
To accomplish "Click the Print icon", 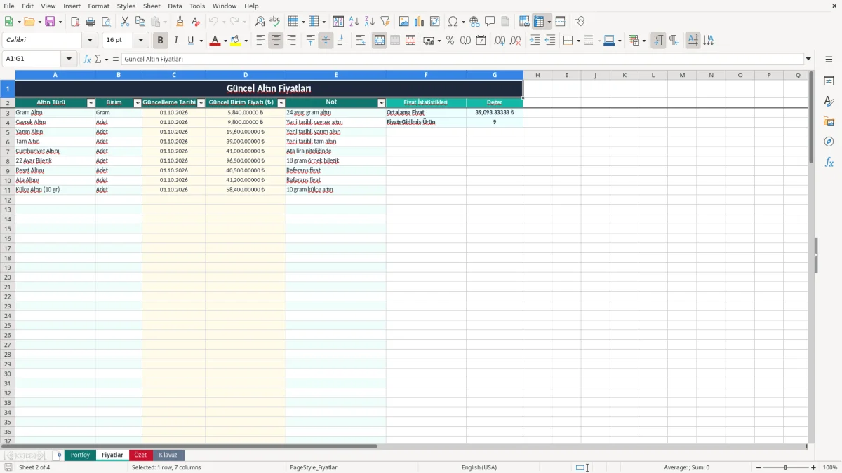I will coord(91,22).
